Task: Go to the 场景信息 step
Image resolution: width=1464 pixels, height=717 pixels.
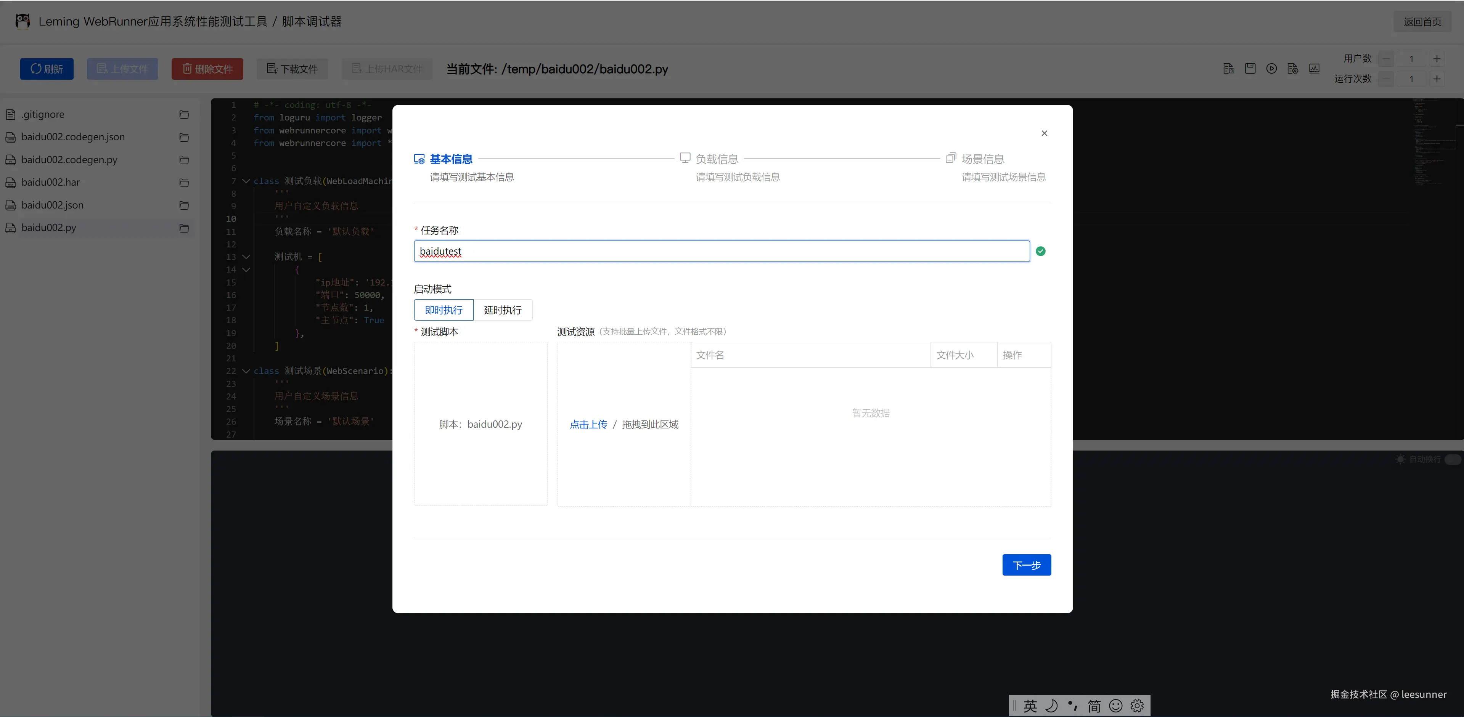Action: click(982, 159)
